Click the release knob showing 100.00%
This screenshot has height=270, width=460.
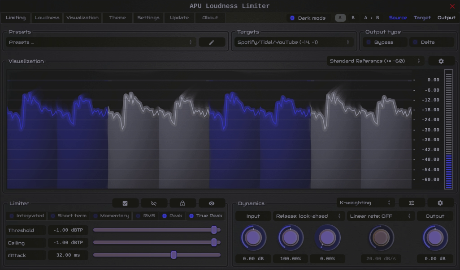[291, 237]
